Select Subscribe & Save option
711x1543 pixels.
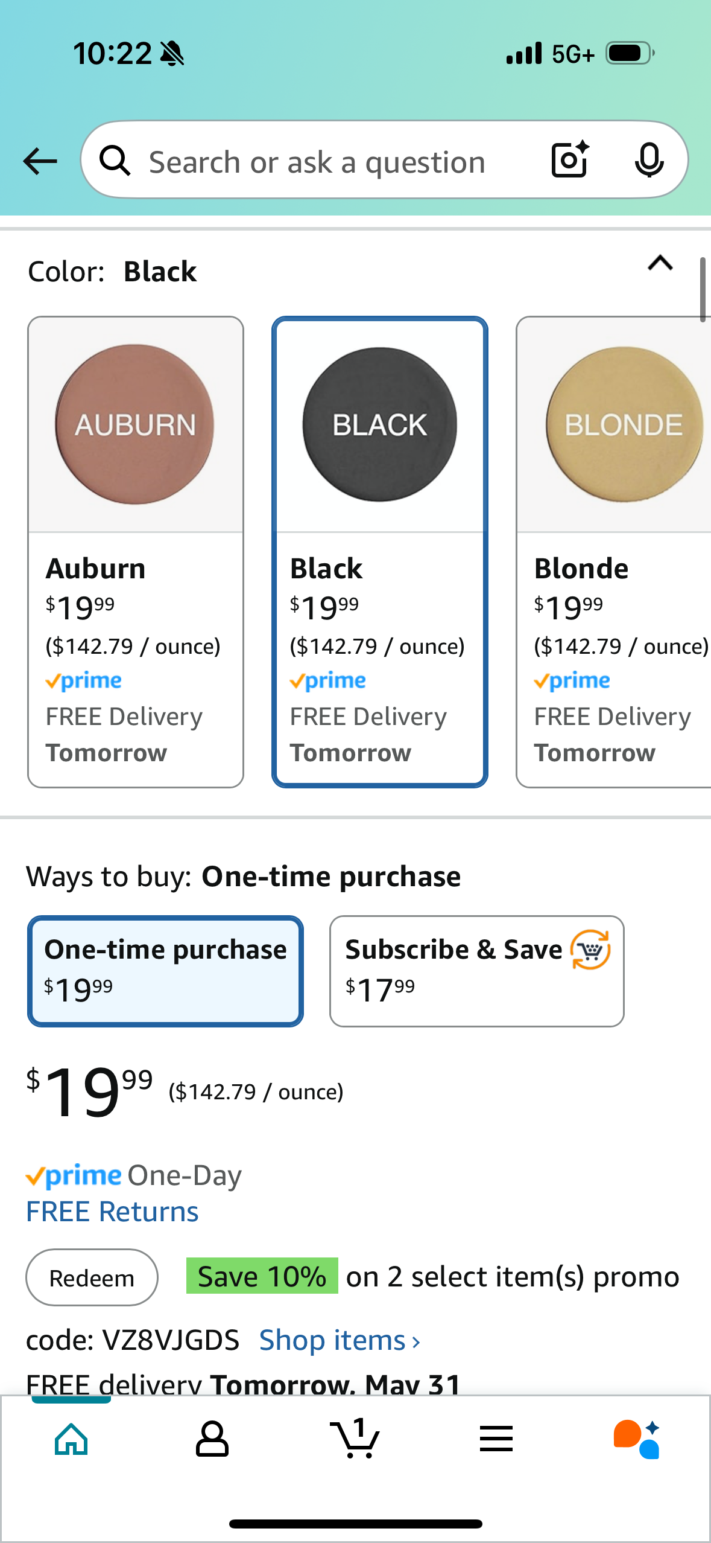(476, 971)
